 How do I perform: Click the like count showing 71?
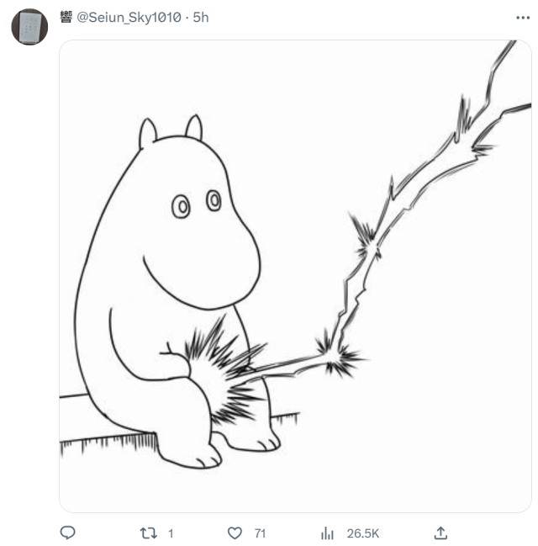(x=260, y=533)
